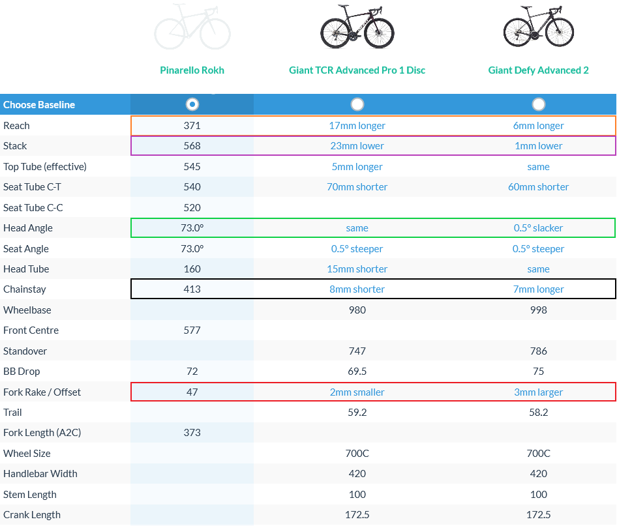Open the Pinarello Rokh link

pyautogui.click(x=192, y=70)
